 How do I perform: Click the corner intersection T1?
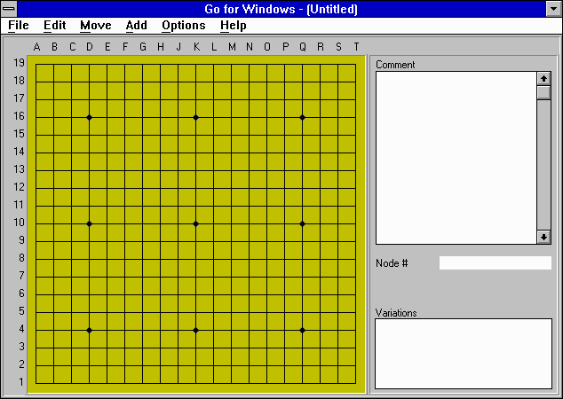click(355, 383)
